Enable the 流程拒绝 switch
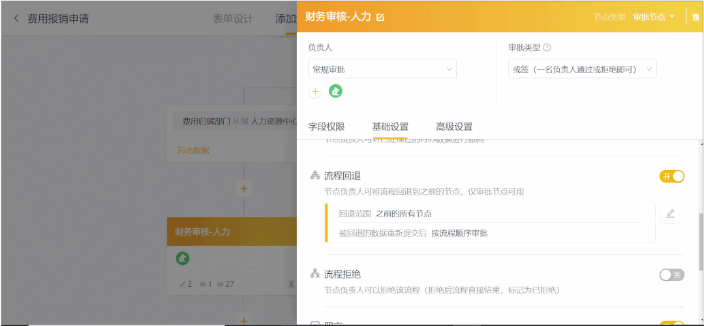This screenshot has height=326, width=704. click(x=671, y=275)
